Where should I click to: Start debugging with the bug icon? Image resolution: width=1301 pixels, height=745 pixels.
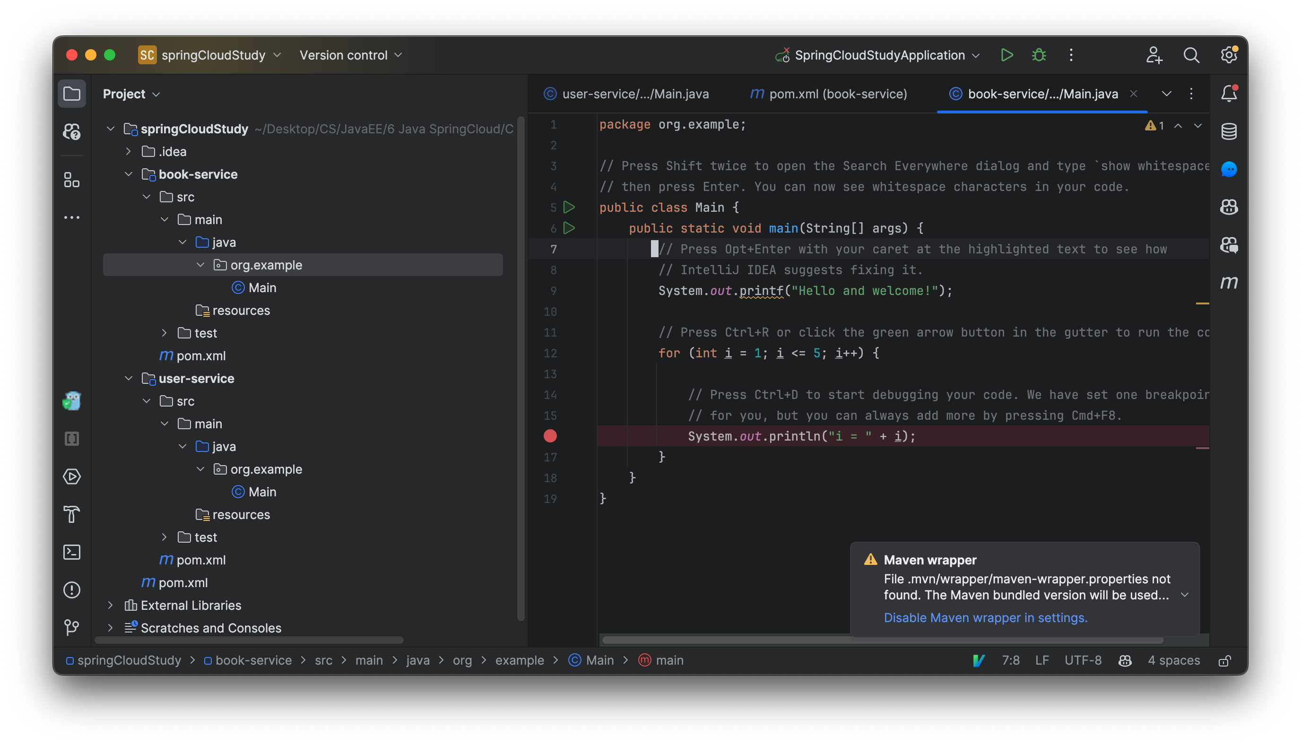tap(1038, 55)
